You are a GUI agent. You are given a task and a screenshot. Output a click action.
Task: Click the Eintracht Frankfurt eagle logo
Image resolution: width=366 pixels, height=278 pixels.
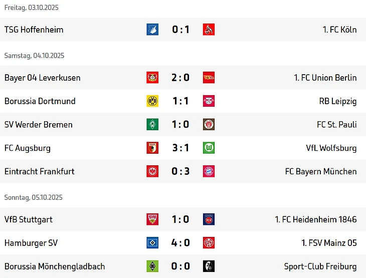152,171
